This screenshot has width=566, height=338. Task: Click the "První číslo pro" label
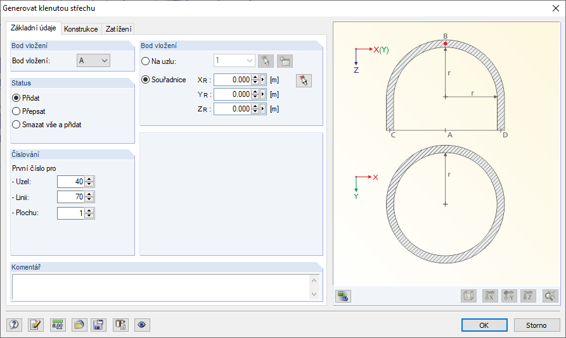[34, 168]
